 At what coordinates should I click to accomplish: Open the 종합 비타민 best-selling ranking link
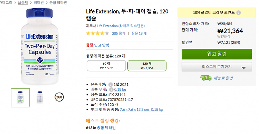pos(106,128)
